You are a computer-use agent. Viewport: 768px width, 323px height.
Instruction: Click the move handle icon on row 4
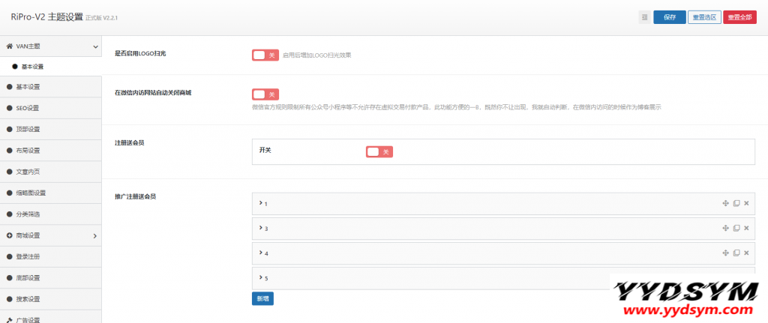tap(725, 253)
